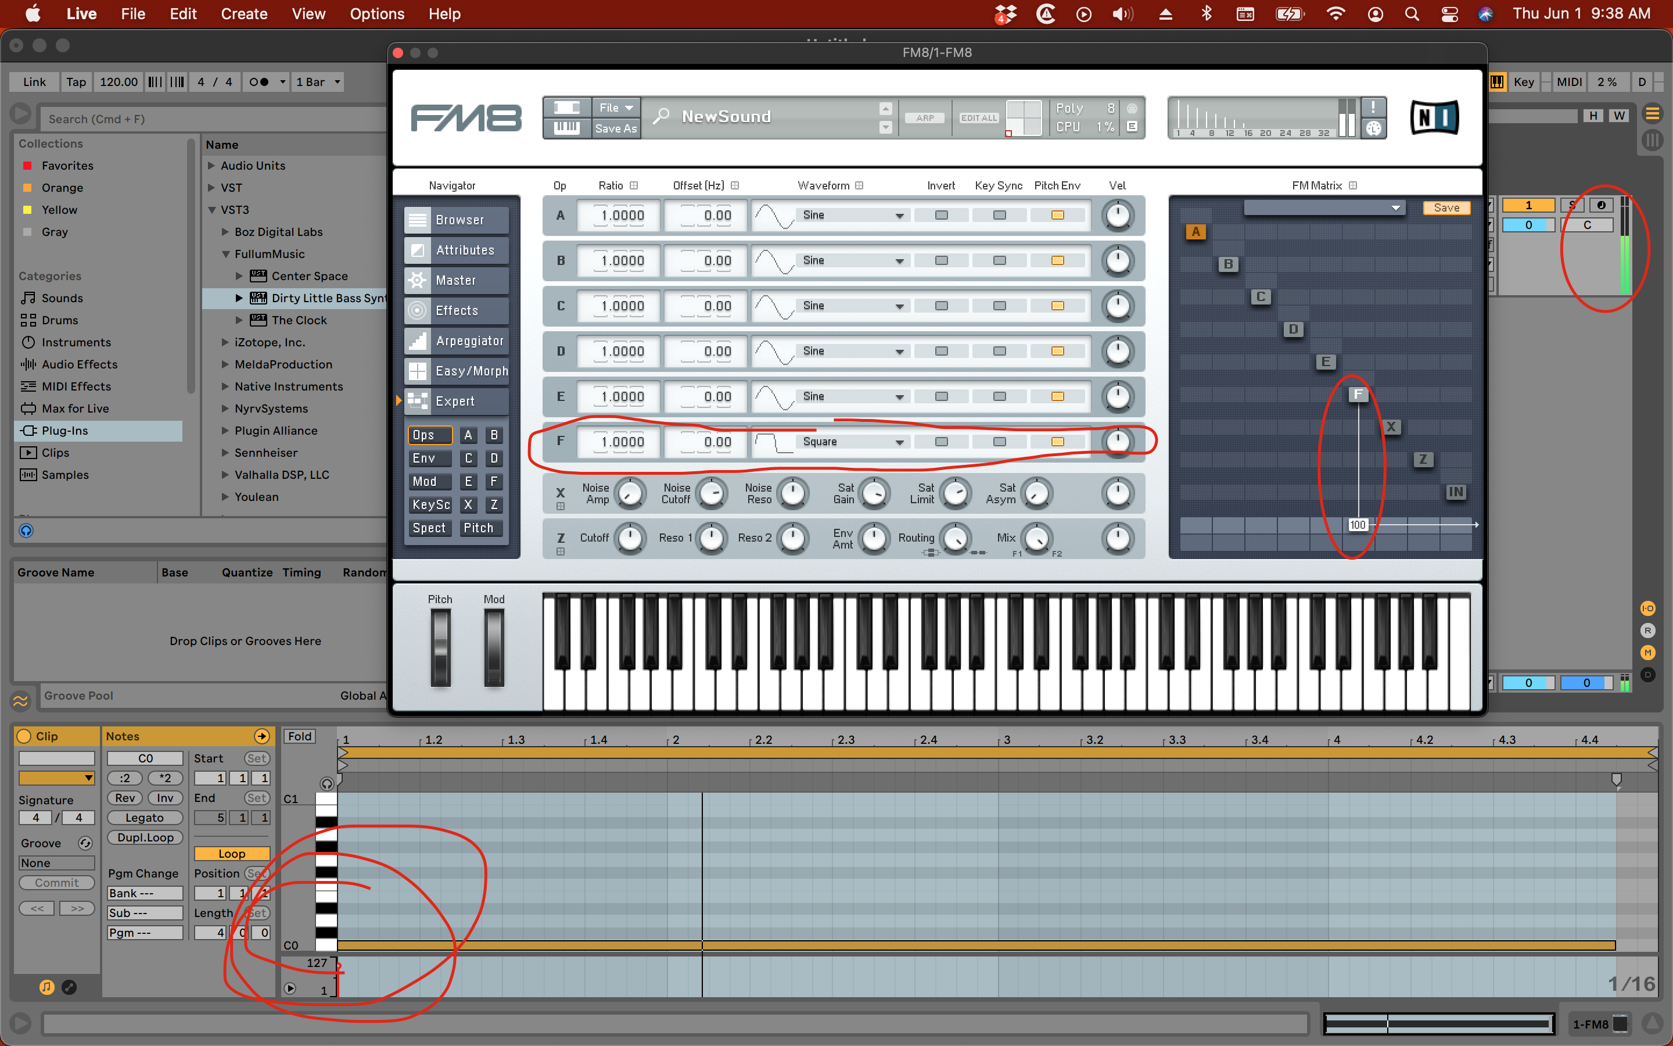This screenshot has height=1046, width=1673.
Task: Collapse the VST3 folder
Action: (x=211, y=210)
